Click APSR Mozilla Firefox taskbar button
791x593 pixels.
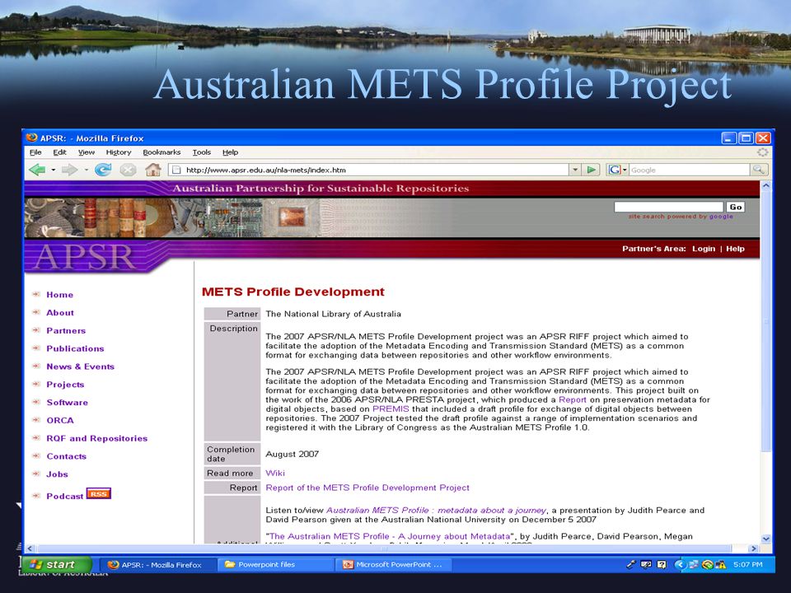pyautogui.click(x=158, y=565)
